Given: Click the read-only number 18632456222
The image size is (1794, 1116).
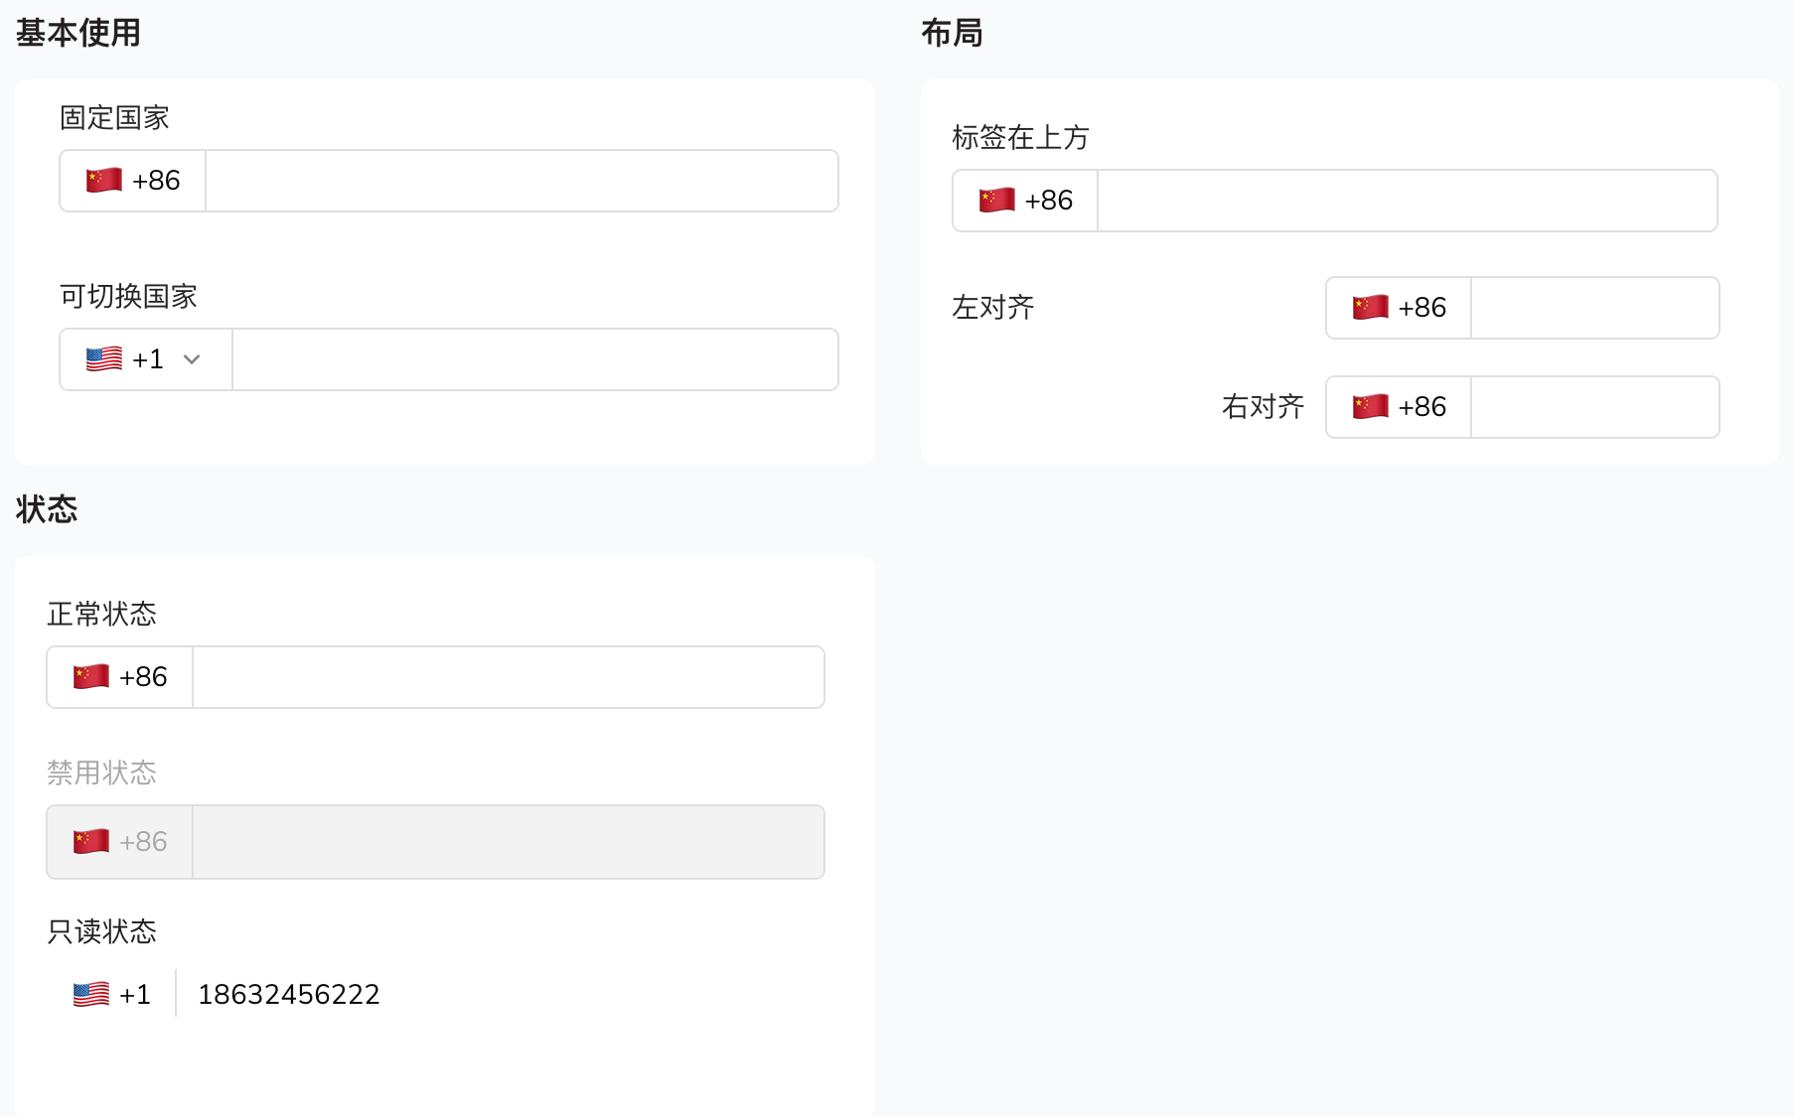Looking at the screenshot, I should [289, 994].
